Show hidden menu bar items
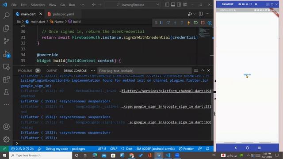 point(82,5)
